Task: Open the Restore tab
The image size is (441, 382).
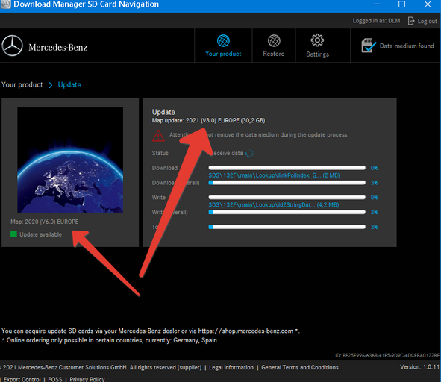Action: pos(274,46)
